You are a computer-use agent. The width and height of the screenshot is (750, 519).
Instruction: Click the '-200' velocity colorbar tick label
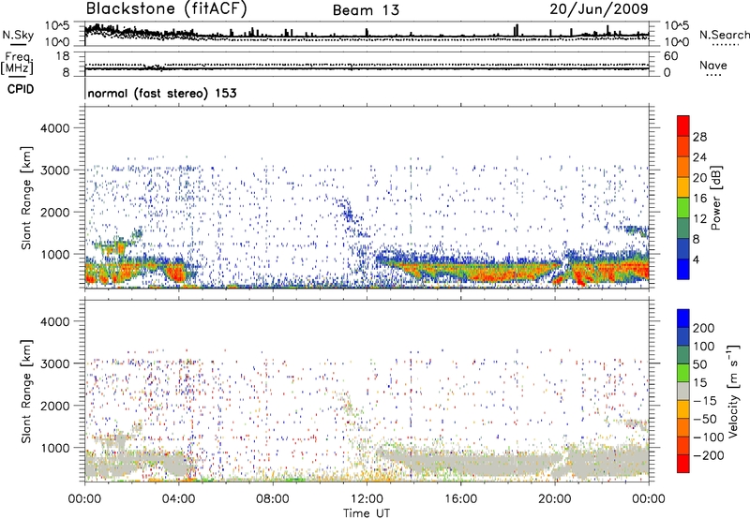(x=709, y=455)
